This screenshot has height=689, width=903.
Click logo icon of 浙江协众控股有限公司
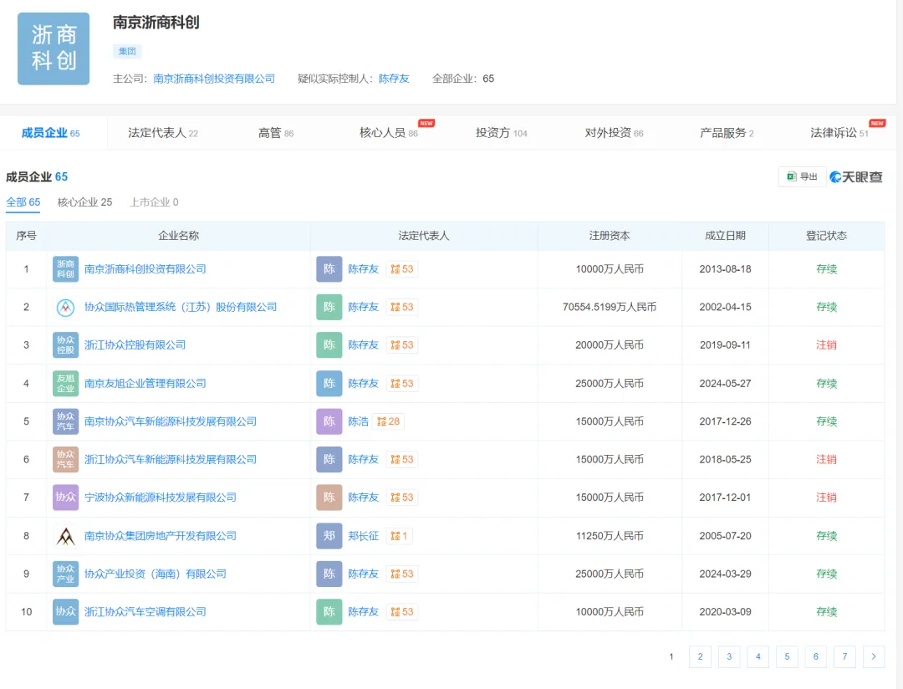coord(66,345)
